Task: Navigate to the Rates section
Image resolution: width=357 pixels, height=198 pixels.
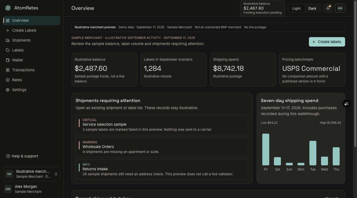Action: click(32, 80)
